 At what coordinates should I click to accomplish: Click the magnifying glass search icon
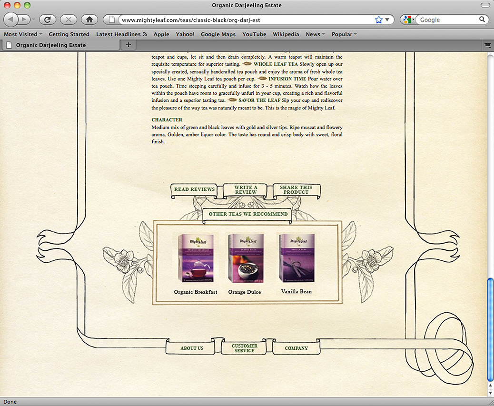click(482, 20)
